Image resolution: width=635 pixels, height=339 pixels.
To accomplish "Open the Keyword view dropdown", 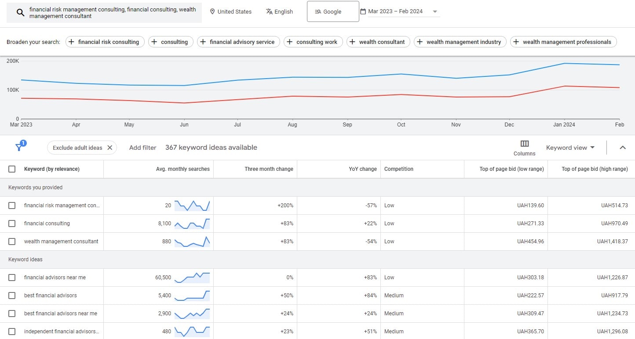I will coord(570,148).
